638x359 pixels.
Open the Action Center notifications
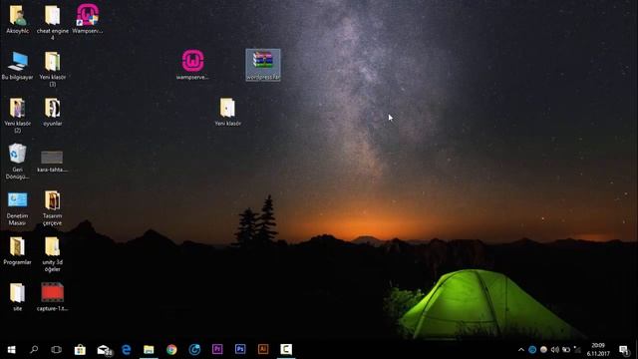coord(623,350)
